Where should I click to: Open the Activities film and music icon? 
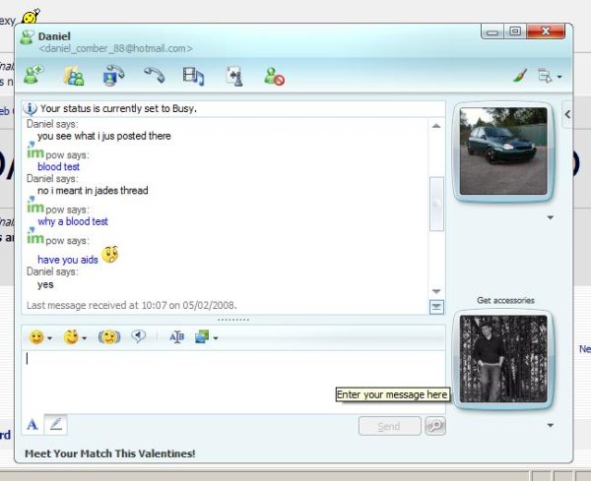[193, 75]
